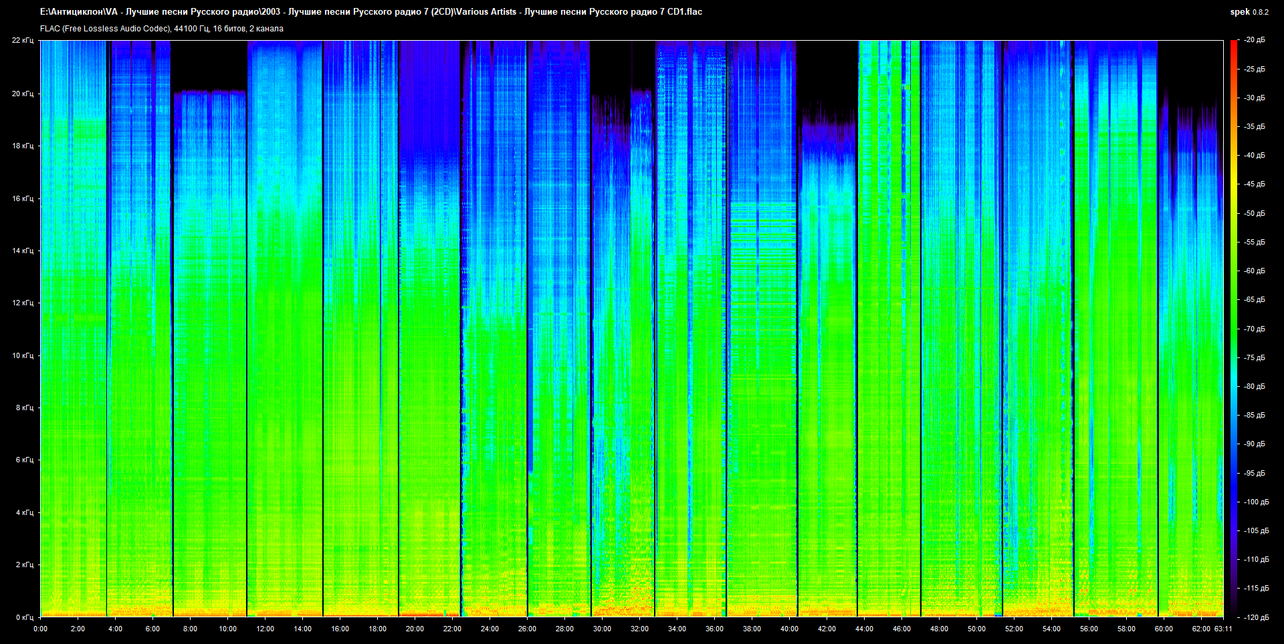
Task: Select the -70 дБ scale label
Action: coord(1254,329)
